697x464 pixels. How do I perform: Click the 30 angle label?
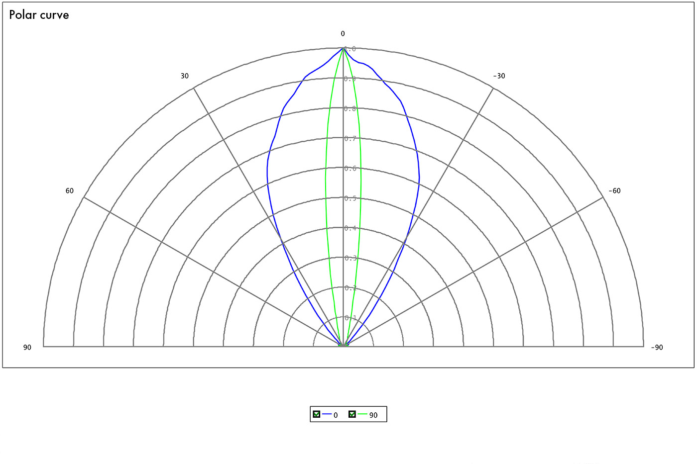pos(185,76)
